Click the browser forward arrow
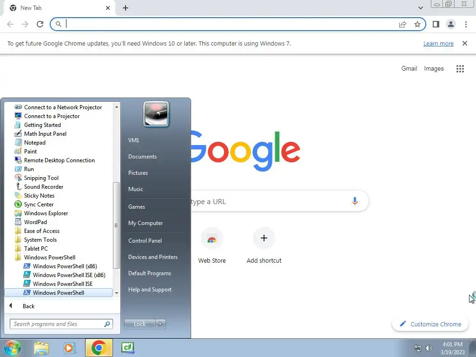 point(25,24)
